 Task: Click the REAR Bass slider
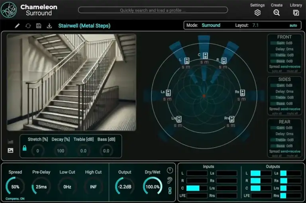point(284,146)
